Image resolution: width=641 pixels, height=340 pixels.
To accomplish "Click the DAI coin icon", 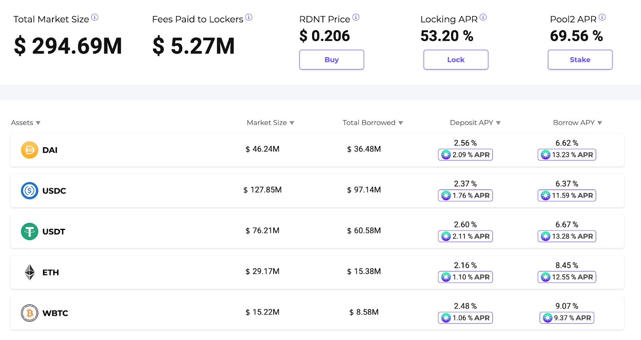I will (x=30, y=150).
